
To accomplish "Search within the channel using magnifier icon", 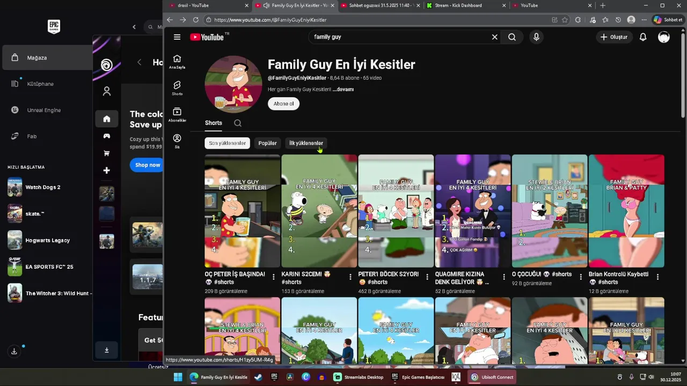I will click(238, 123).
